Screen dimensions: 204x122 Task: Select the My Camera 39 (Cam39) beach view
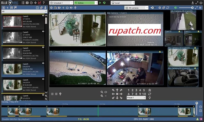pos(78,68)
